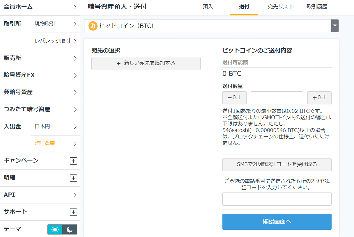Switch to dark theme moon icon

(x=70, y=229)
